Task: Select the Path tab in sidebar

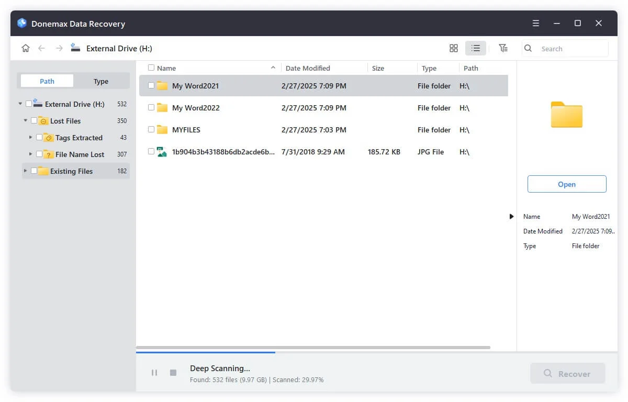Action: (47, 81)
